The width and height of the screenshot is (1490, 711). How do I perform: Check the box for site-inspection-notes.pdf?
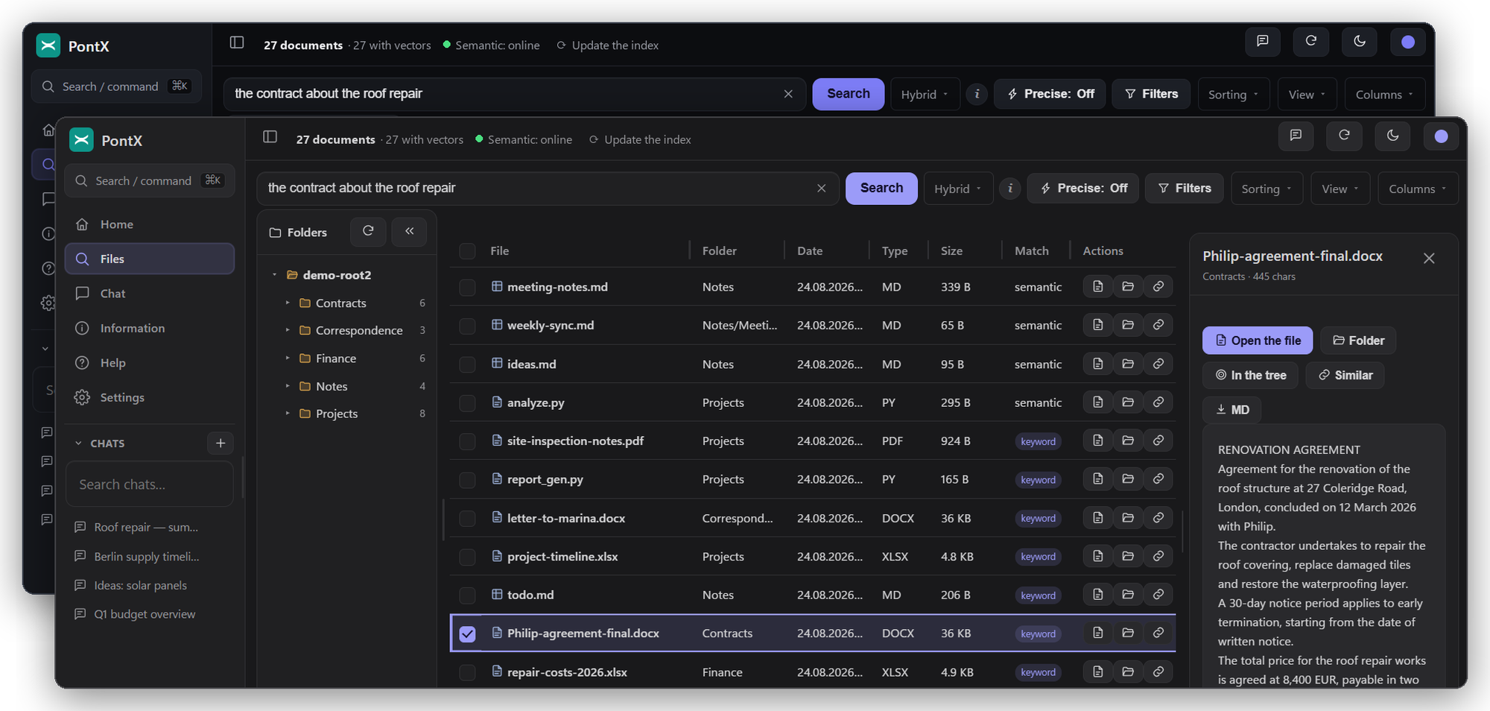point(467,441)
